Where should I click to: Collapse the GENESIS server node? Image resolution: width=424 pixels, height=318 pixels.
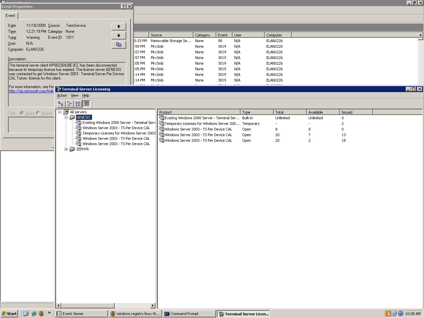click(x=66, y=117)
